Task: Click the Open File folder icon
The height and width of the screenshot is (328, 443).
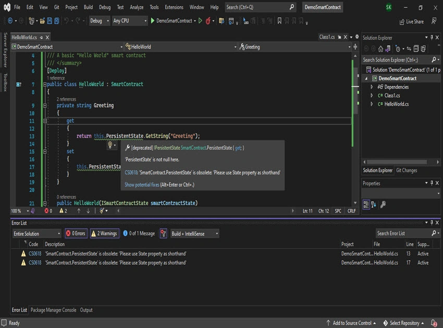Action: click(42, 21)
